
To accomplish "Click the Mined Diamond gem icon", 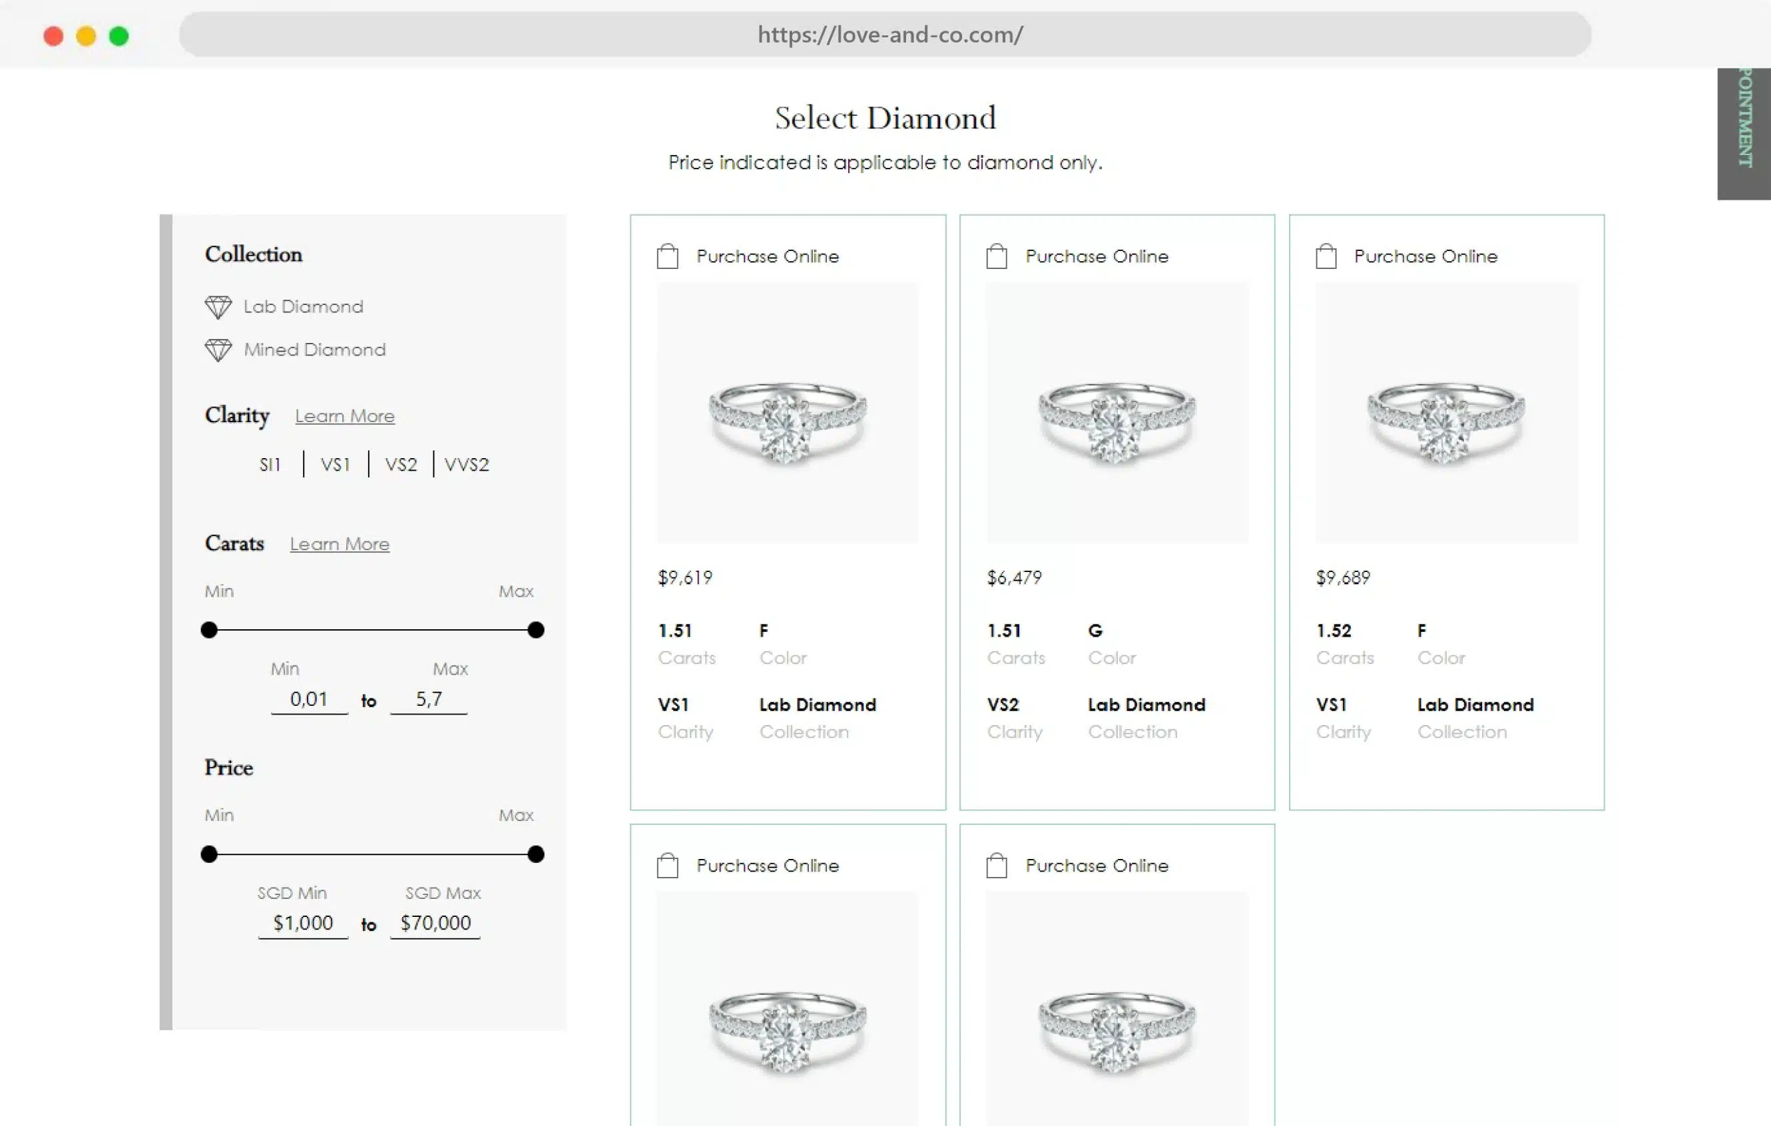I will [x=218, y=350].
